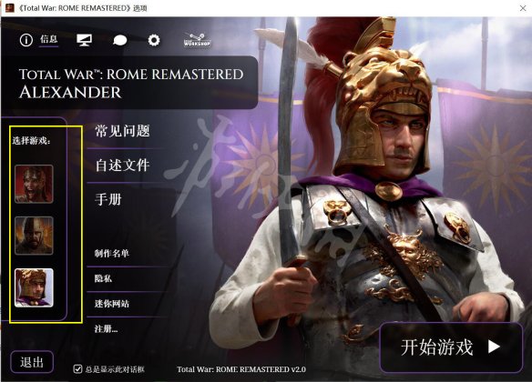
Task: Select the Barbarian Invasion game thumbnail
Action: click(34, 236)
